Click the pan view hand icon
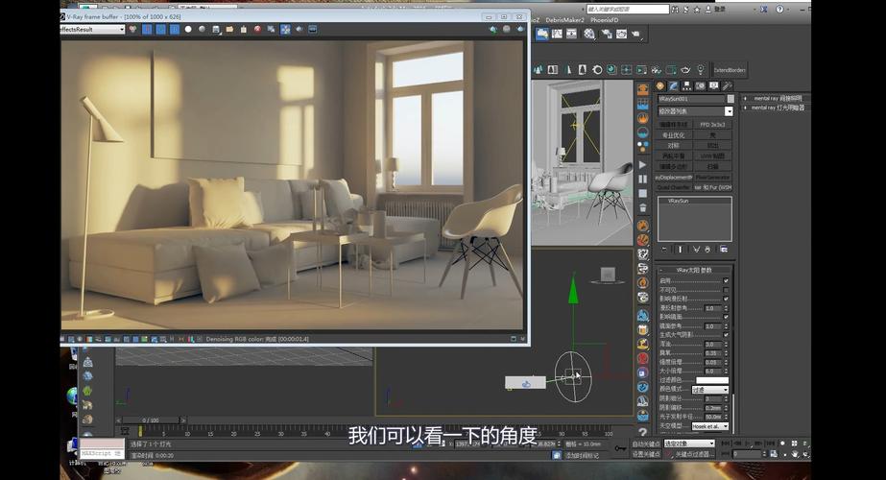886x480 pixels. click(x=795, y=453)
